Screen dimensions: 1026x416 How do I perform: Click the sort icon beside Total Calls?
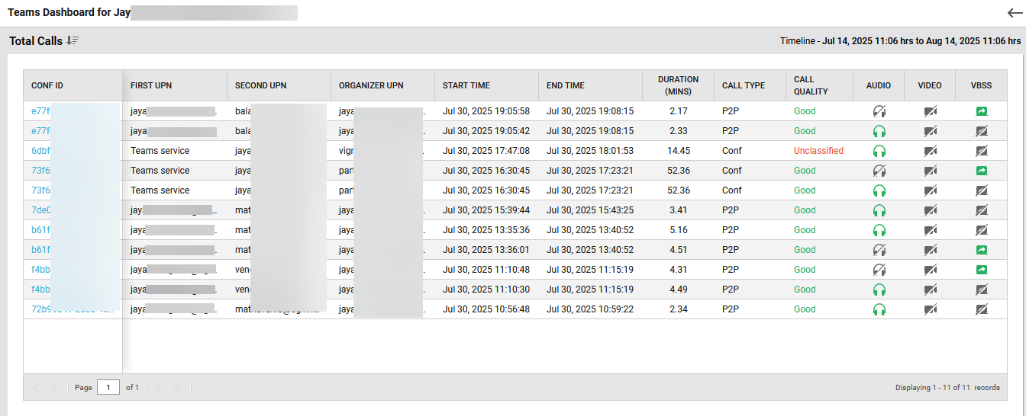tap(73, 40)
